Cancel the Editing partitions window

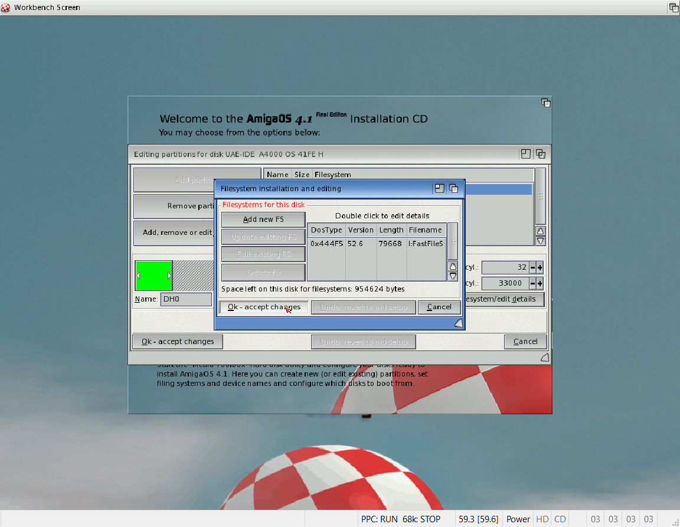point(525,342)
